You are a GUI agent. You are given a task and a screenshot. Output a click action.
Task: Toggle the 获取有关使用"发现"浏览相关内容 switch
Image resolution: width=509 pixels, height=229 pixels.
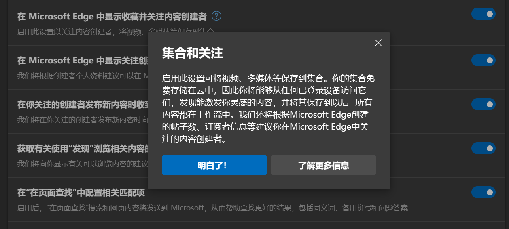point(484,148)
